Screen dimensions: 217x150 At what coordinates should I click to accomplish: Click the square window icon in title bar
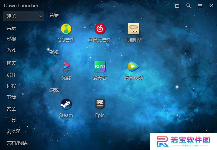pyautogui.click(x=177, y=6)
